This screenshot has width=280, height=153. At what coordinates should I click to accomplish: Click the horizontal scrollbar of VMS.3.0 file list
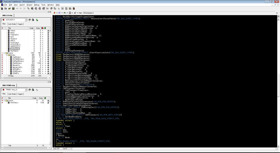[26, 78]
